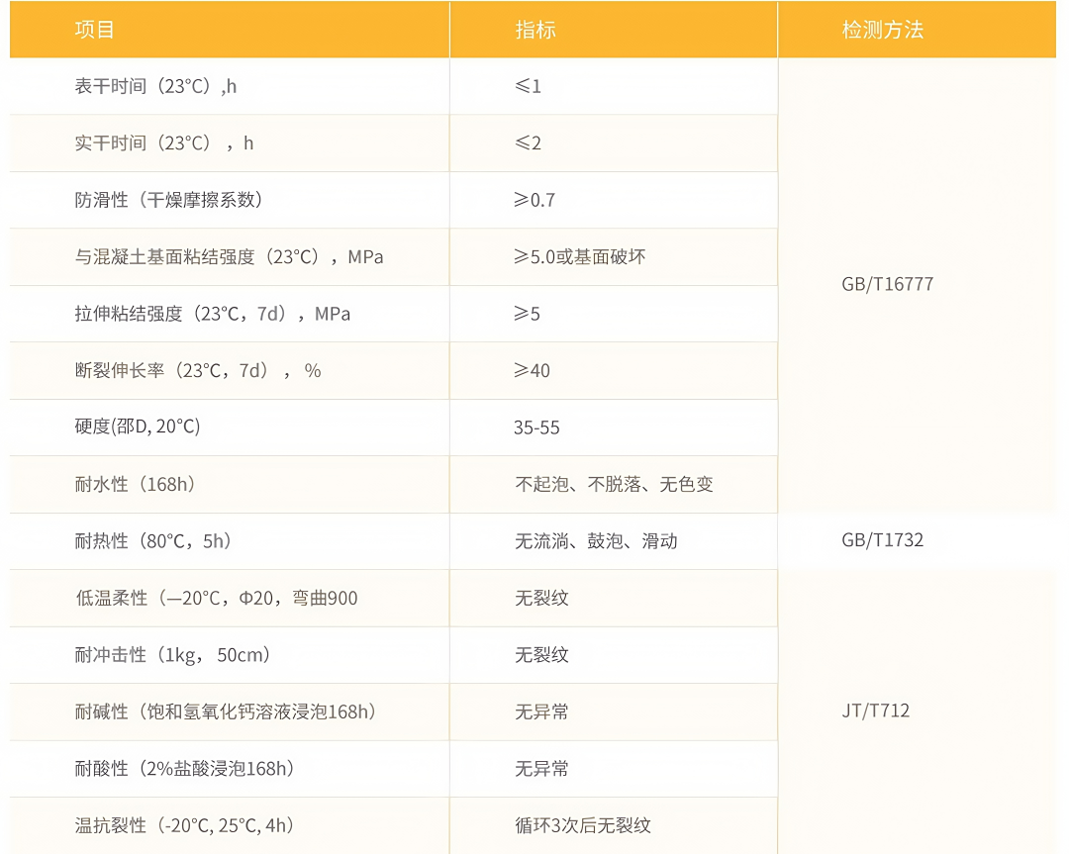Select the 实干时间（23°C），h row label
Viewport: 1069px width, 854px height.
coord(163,143)
